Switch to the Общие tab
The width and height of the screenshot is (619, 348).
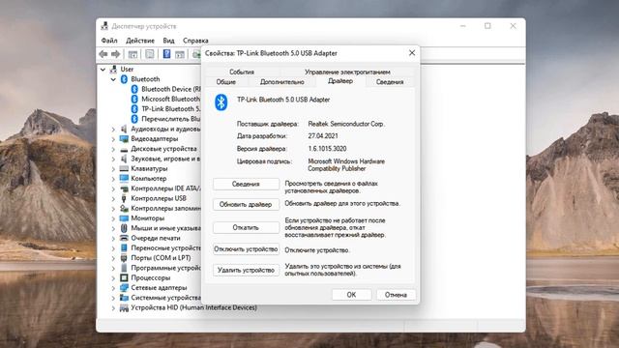[226, 81]
